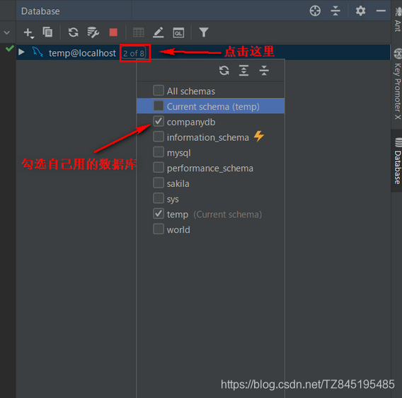Click the information_schema lightning bolt icon

pos(259,136)
